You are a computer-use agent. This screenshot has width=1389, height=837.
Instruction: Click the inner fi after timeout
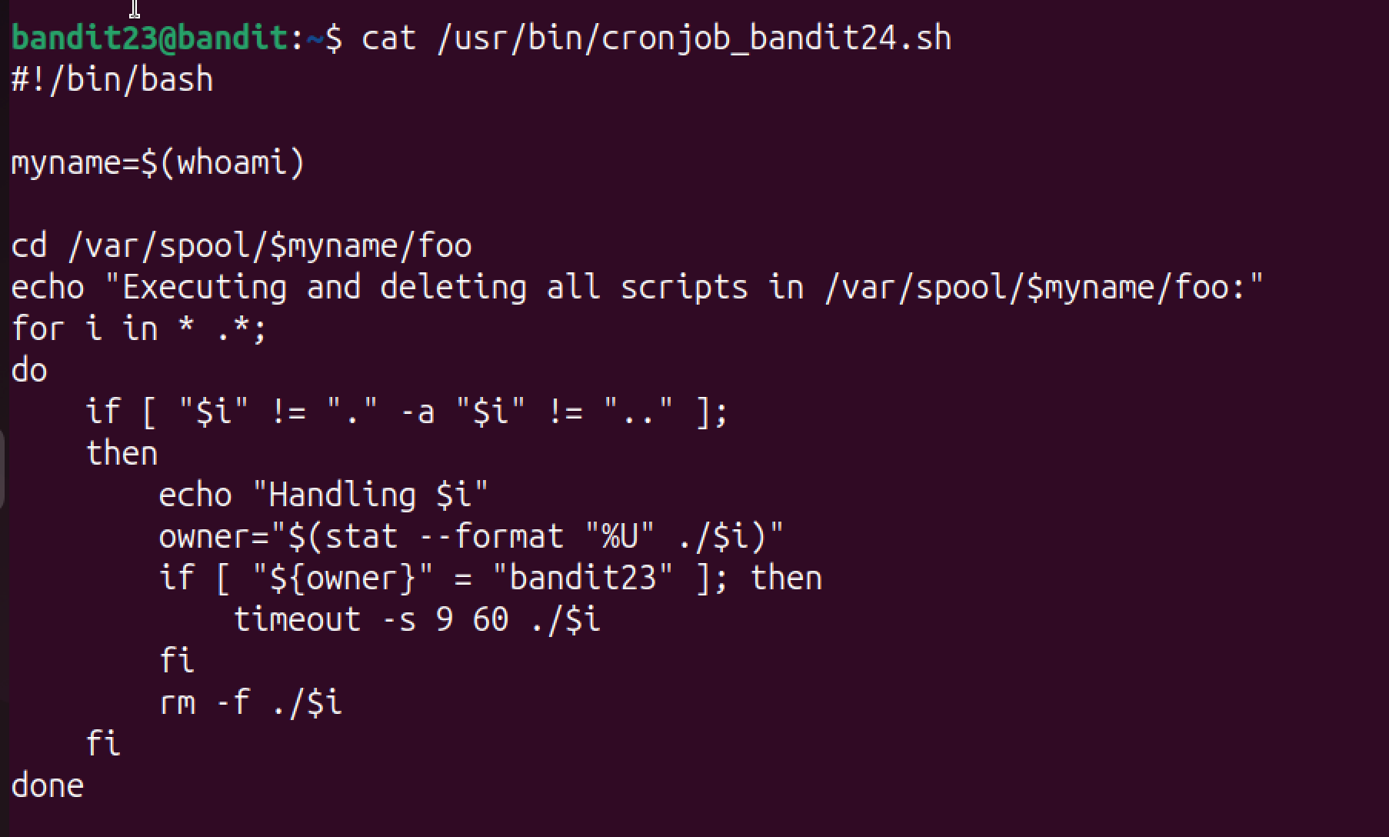(176, 661)
